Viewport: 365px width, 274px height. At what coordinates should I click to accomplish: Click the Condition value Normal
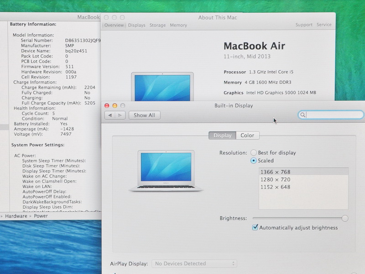tap(60, 119)
